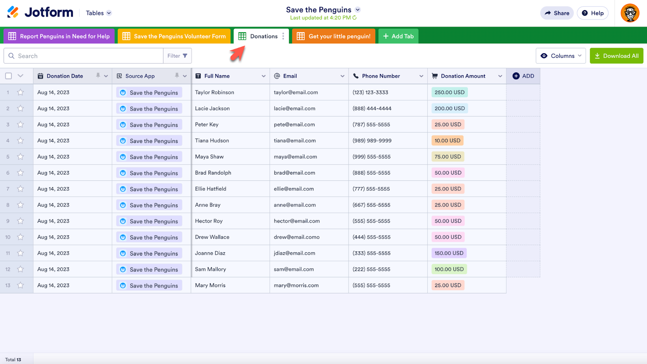Screen dimensions: 647x364
Task: Click the ADD column plus icon
Action: [x=516, y=76]
